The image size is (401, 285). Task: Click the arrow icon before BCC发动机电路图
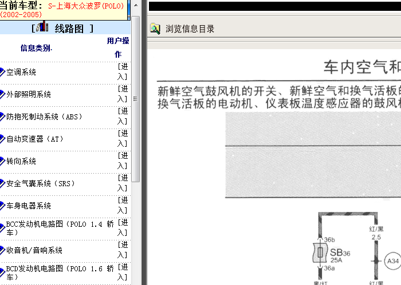coord(2,228)
